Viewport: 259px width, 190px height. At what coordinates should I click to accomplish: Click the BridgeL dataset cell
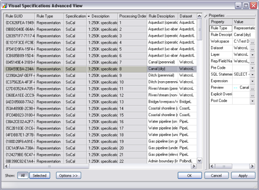pos(187,102)
